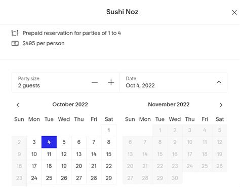Viewport: 240px width, 187px height.
Task: Pick Saturday October 22
Action: point(109,166)
